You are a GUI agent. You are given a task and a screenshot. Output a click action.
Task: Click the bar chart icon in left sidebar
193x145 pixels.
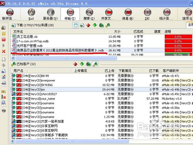pos(3,27)
